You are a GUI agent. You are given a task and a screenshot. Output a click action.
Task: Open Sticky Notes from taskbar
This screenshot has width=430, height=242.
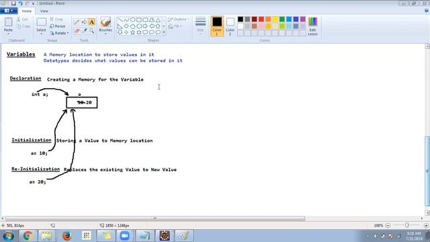click(x=105, y=236)
